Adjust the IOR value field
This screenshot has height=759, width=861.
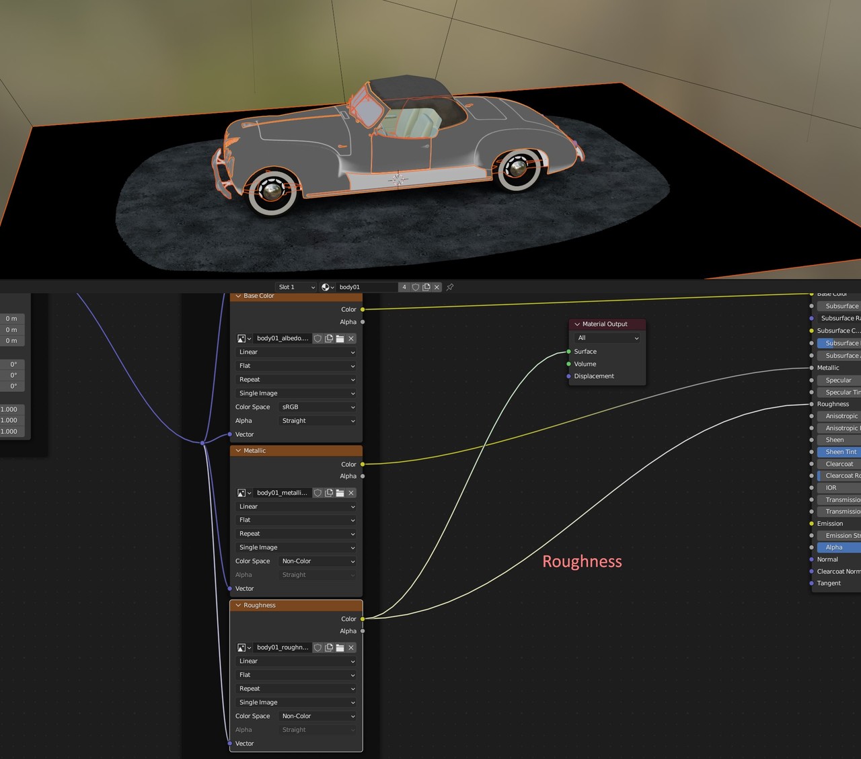pyautogui.click(x=839, y=488)
